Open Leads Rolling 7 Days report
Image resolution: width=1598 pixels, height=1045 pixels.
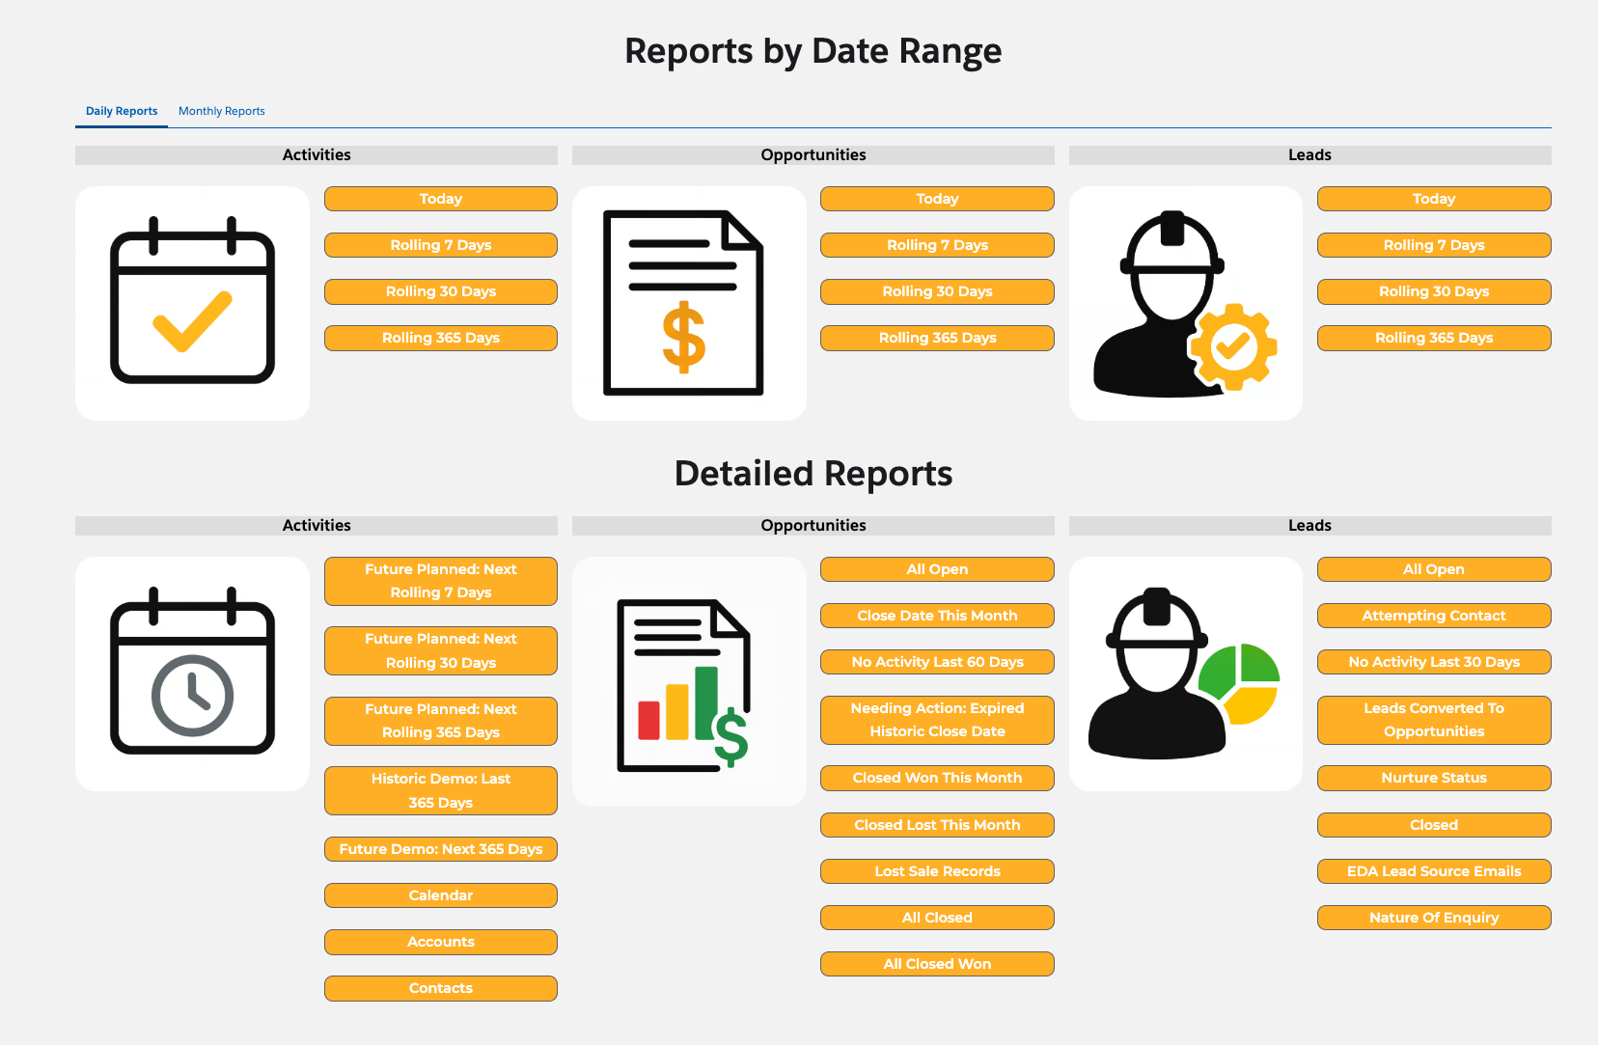[x=1434, y=245]
